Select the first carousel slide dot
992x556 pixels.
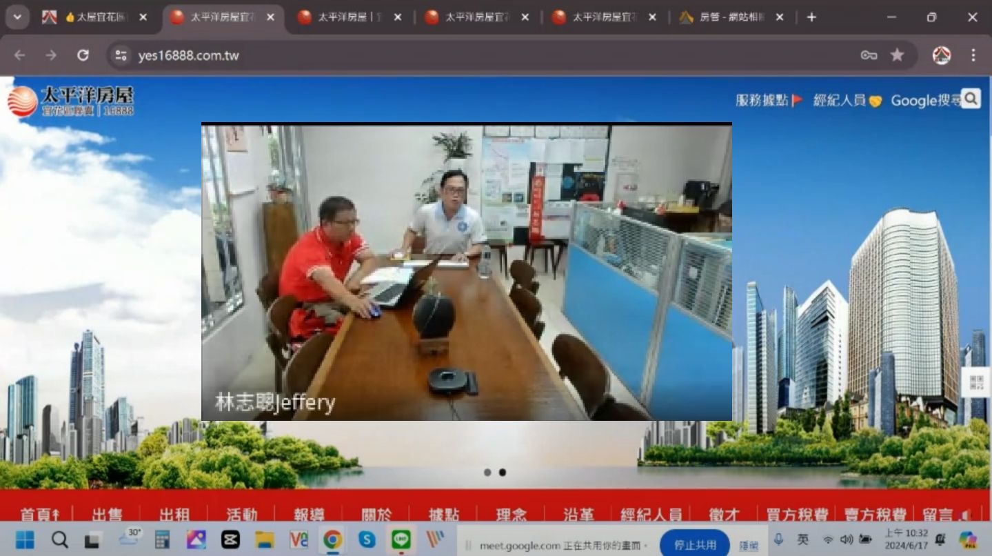point(487,473)
